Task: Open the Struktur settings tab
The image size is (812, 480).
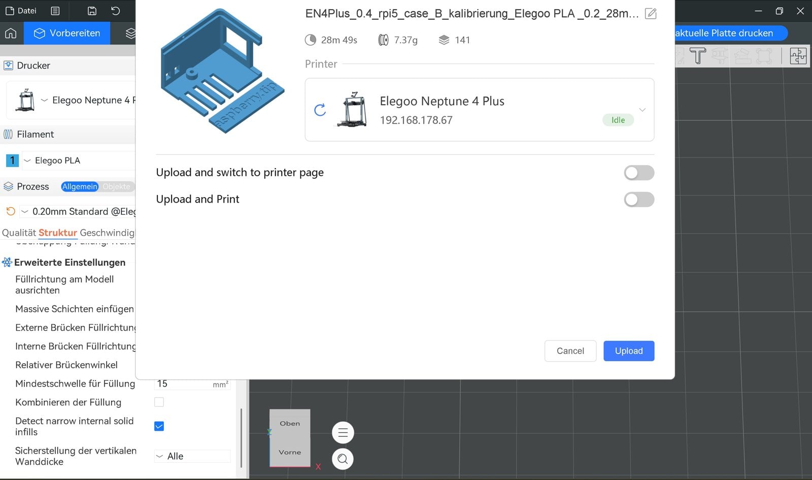Action: click(x=58, y=233)
